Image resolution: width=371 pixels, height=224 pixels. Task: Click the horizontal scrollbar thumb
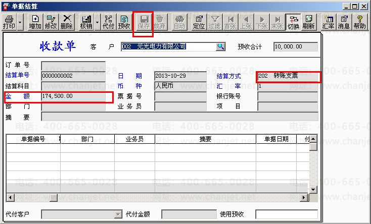[x=54, y=198]
